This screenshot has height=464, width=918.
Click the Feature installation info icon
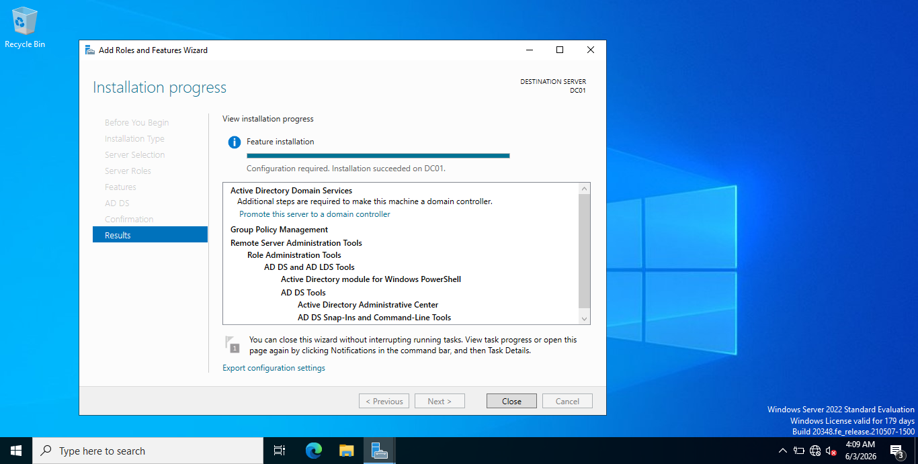click(234, 142)
